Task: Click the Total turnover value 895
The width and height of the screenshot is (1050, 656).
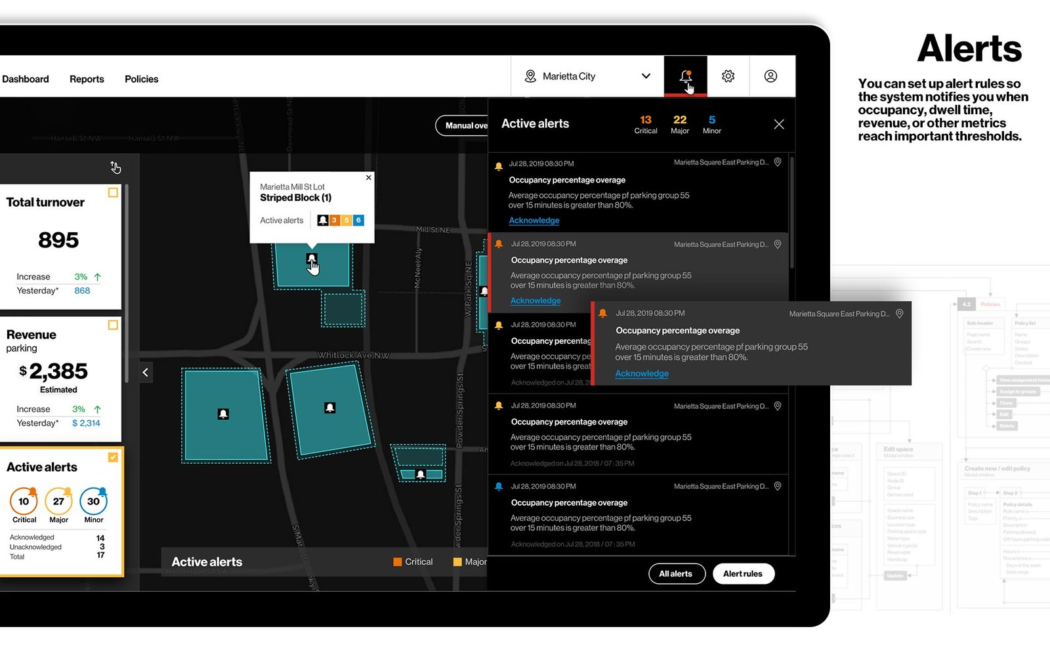Action: click(58, 240)
